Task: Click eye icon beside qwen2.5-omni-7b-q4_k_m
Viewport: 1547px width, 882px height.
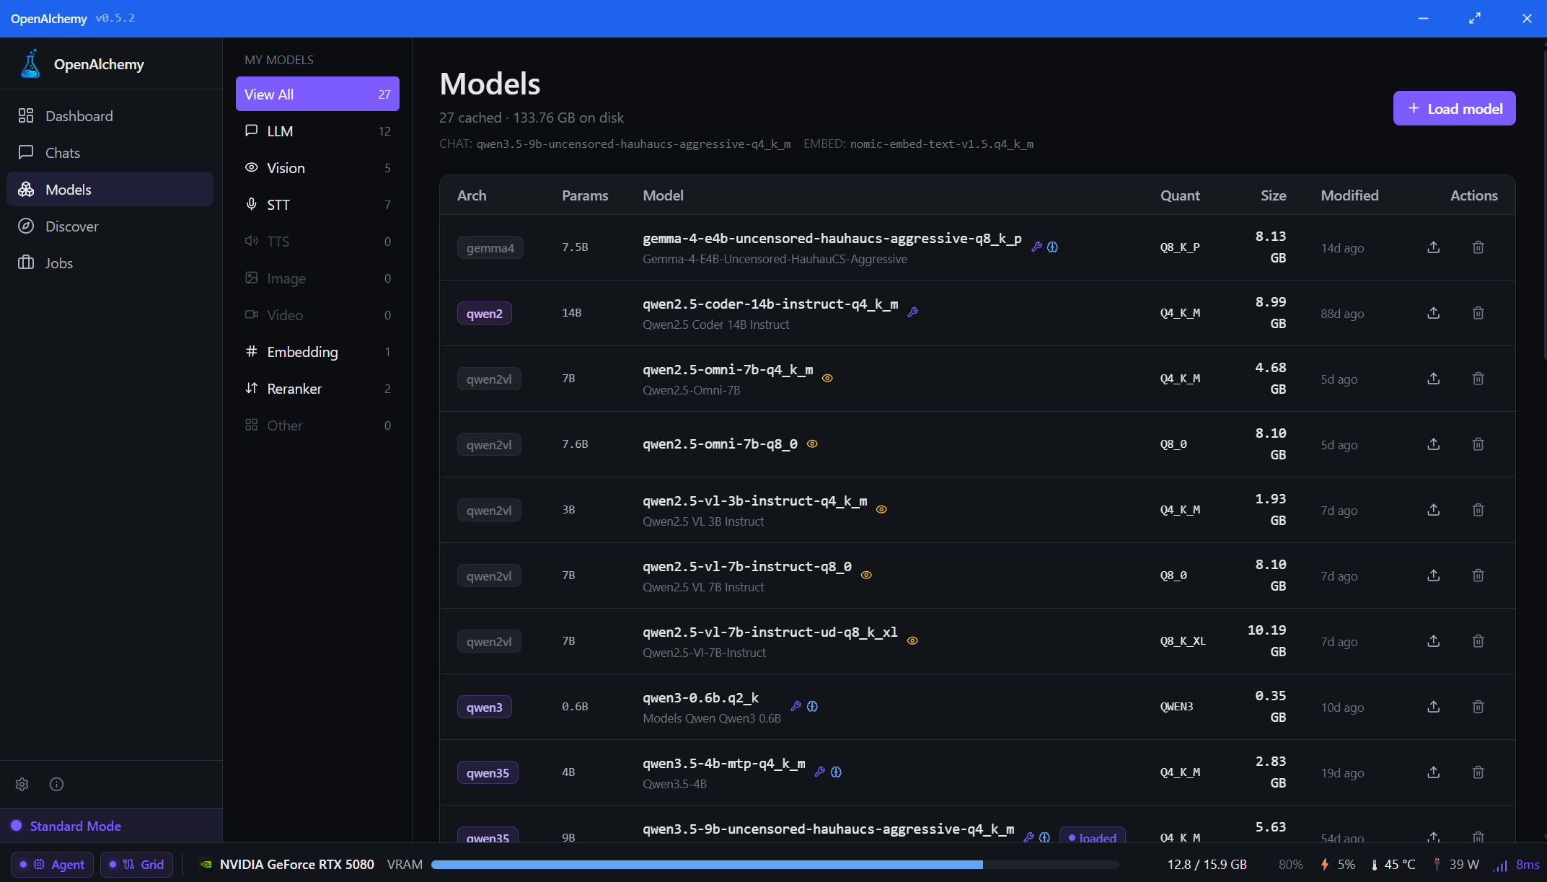Action: [x=827, y=378]
